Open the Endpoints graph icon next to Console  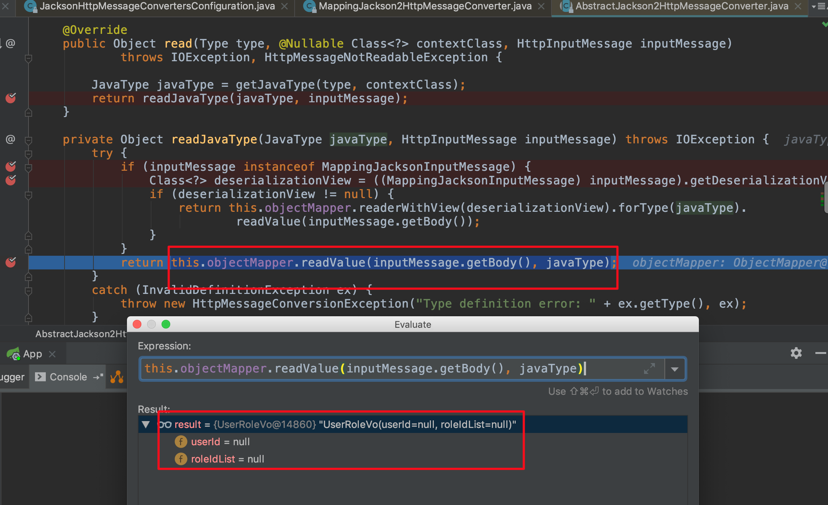click(117, 377)
